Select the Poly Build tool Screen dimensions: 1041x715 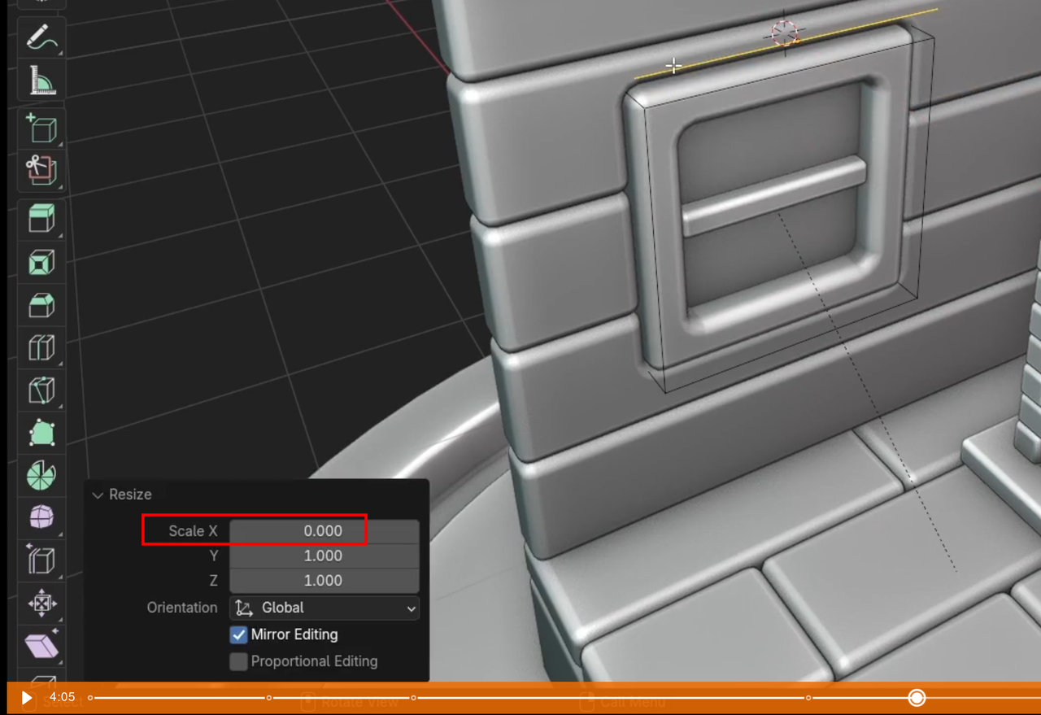pyautogui.click(x=41, y=432)
